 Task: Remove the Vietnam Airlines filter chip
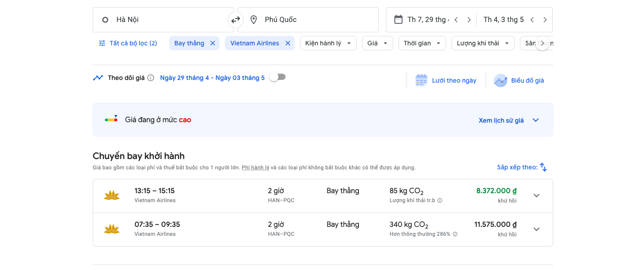(x=287, y=43)
